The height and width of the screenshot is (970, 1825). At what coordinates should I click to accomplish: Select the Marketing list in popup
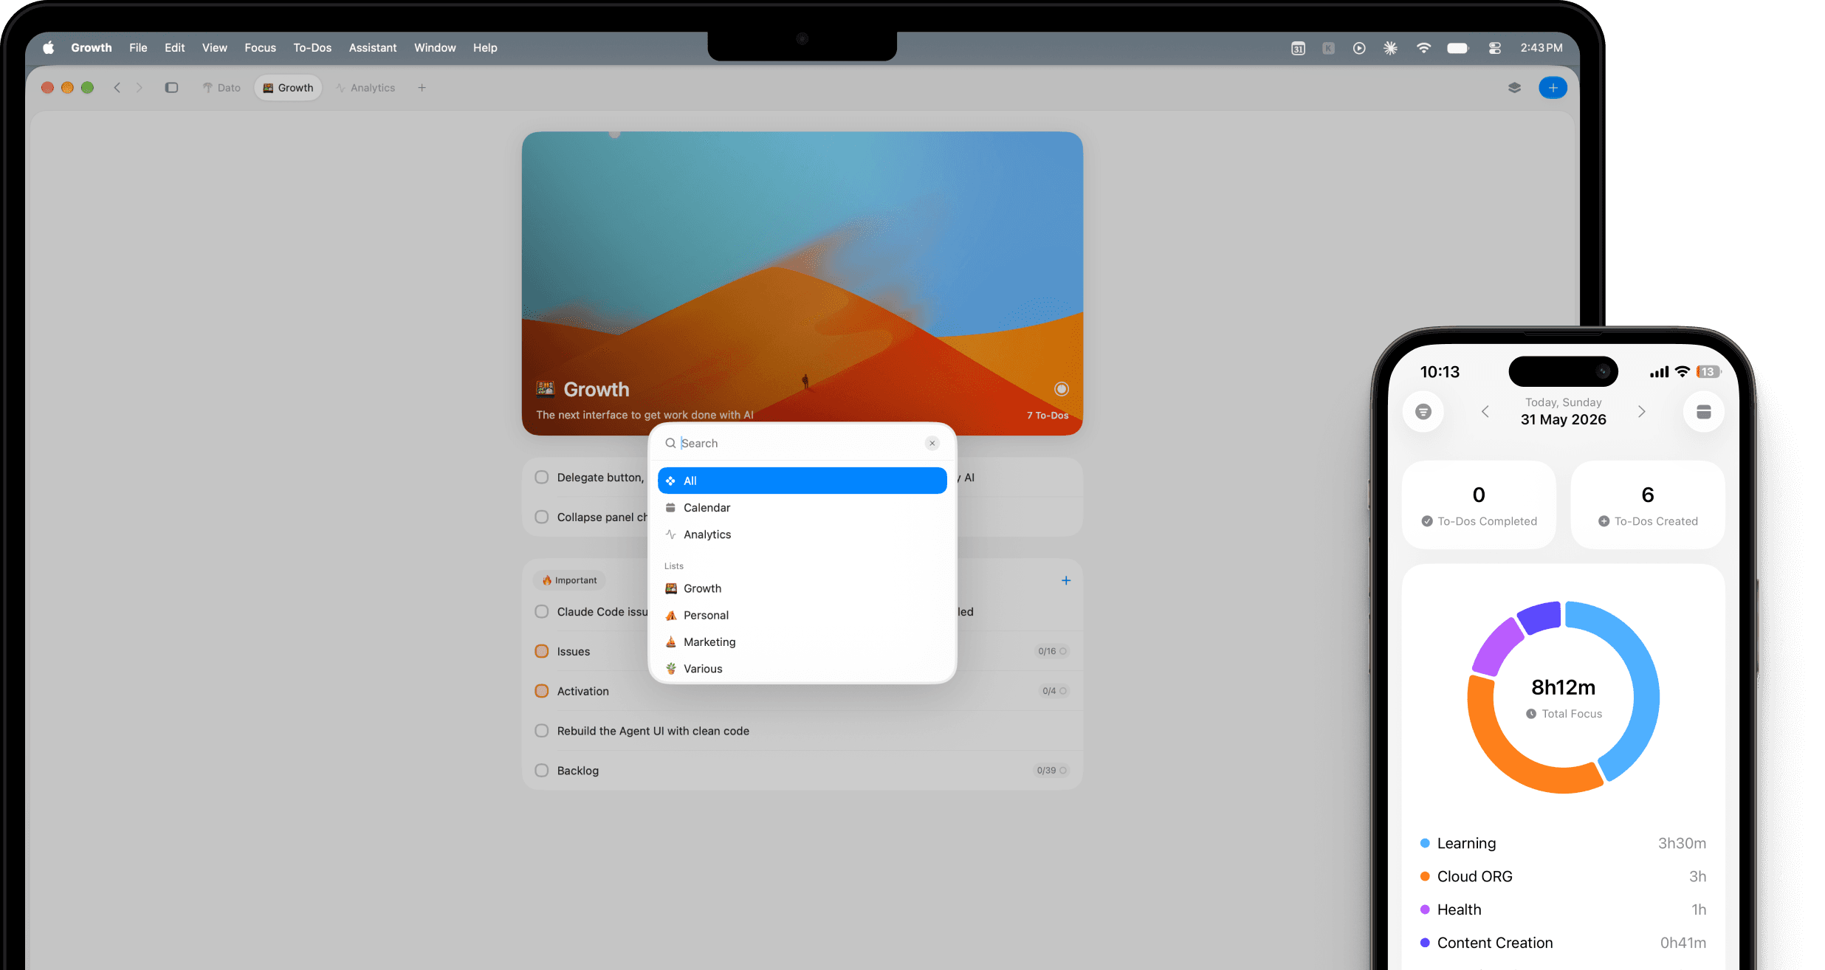coord(802,641)
